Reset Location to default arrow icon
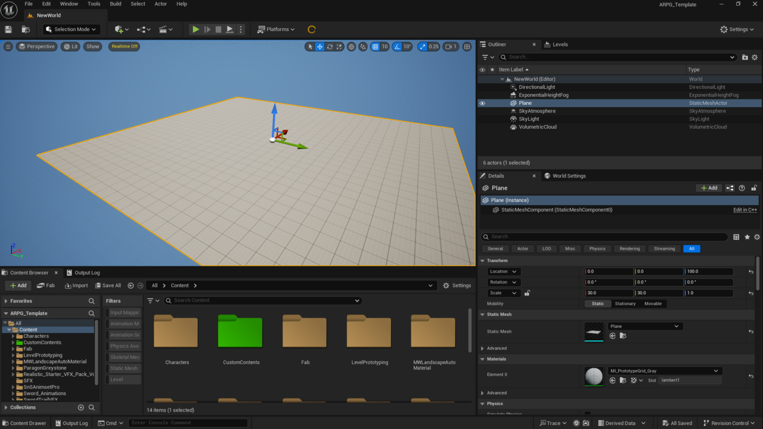This screenshot has height=429, width=763. pos(751,272)
